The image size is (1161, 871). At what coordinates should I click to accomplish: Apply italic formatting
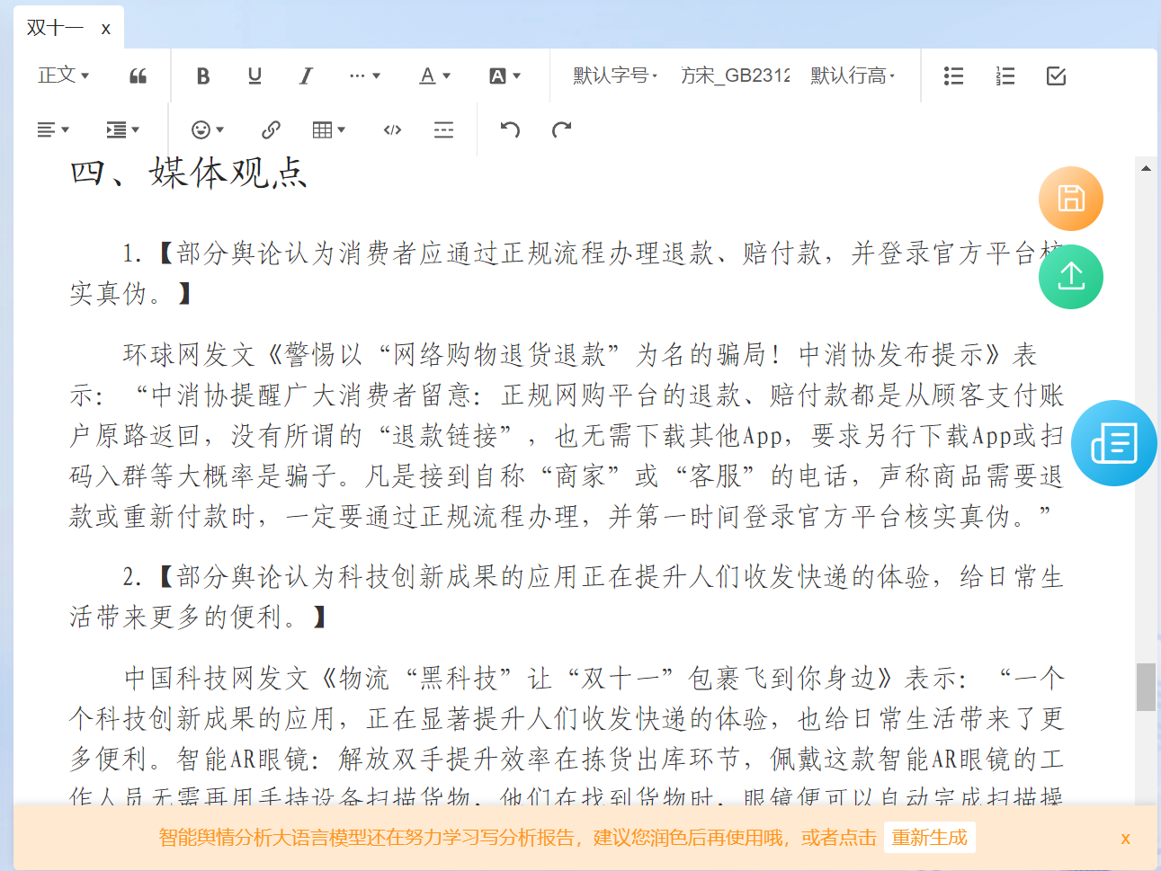[x=306, y=76]
